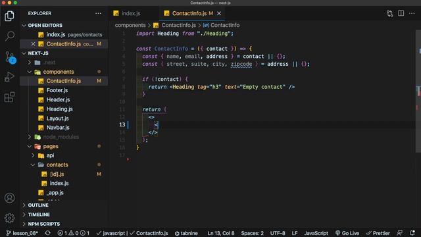Click javascript ContactInfo.js status item
This screenshot has height=237, width=421.
133,233
